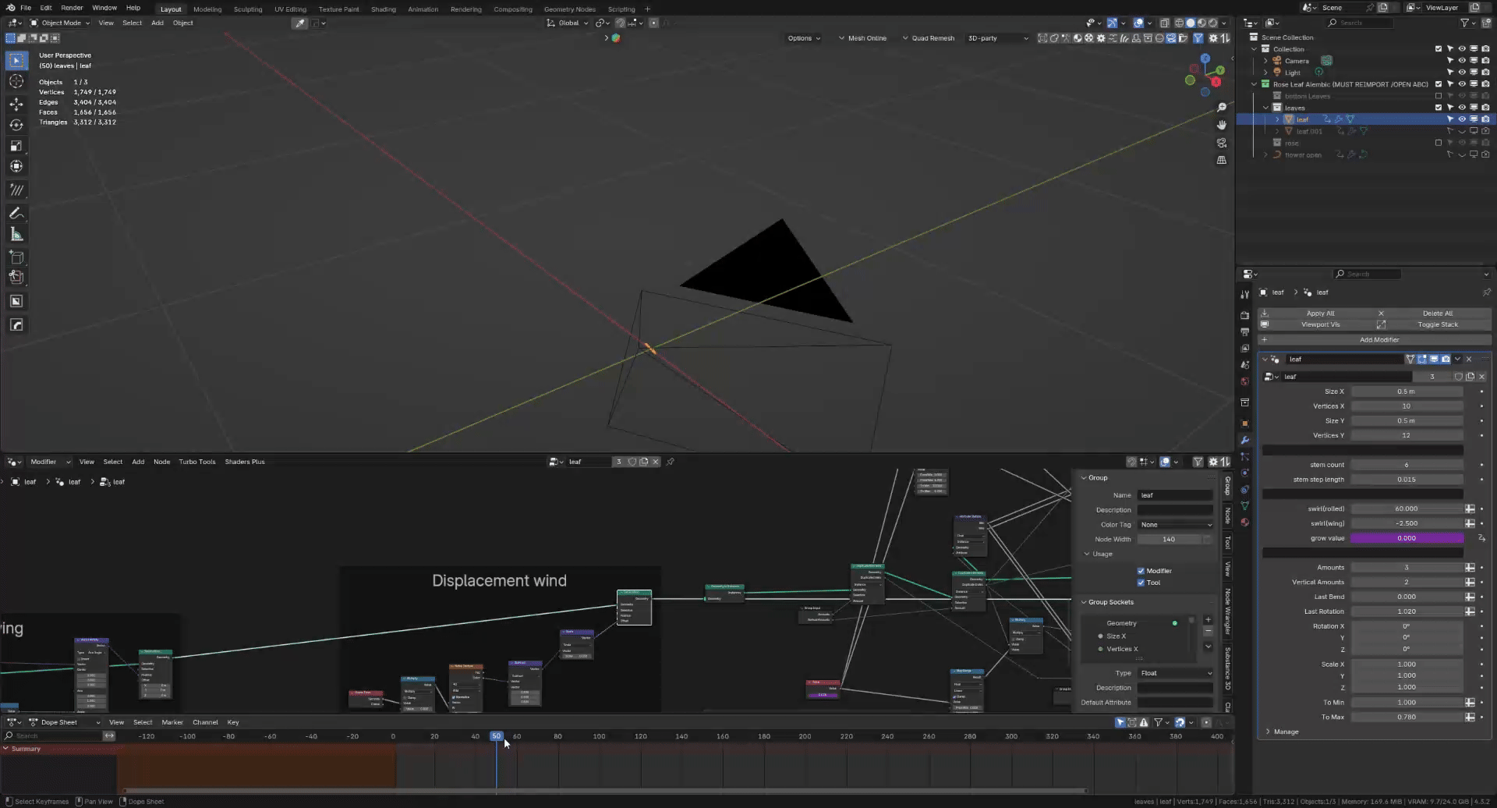The height and width of the screenshot is (808, 1497).
Task: Expand the Light item in outliner
Action: tap(1265, 73)
